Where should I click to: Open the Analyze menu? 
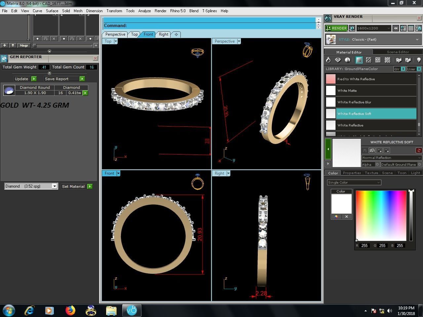coord(144,11)
